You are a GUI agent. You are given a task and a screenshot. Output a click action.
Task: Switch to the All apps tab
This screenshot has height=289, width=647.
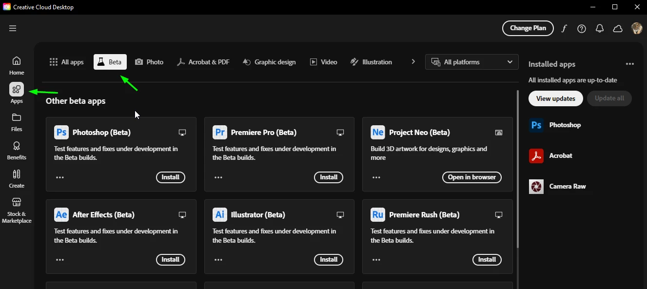(67, 62)
